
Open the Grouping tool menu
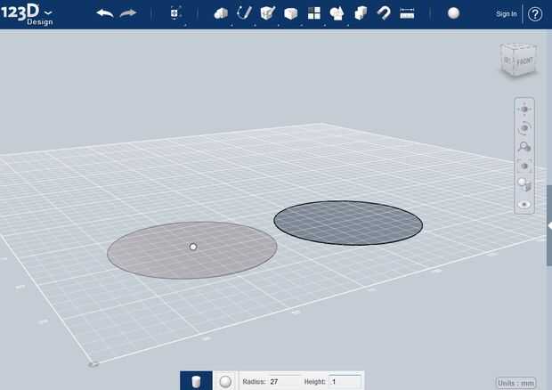pyautogui.click(x=337, y=13)
